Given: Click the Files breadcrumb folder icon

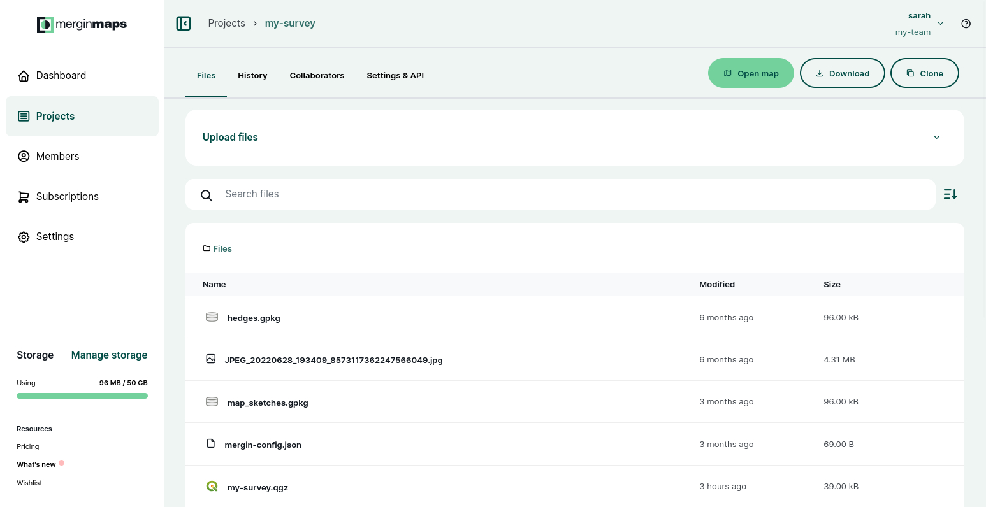Looking at the screenshot, I should pos(207,248).
